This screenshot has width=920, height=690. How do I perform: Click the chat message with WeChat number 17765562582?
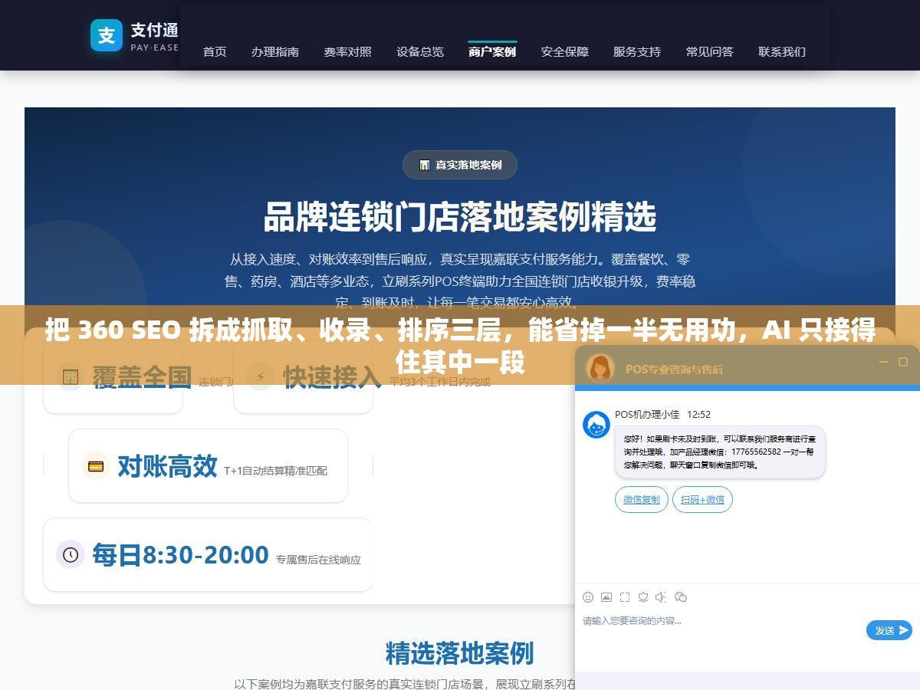[720, 452]
